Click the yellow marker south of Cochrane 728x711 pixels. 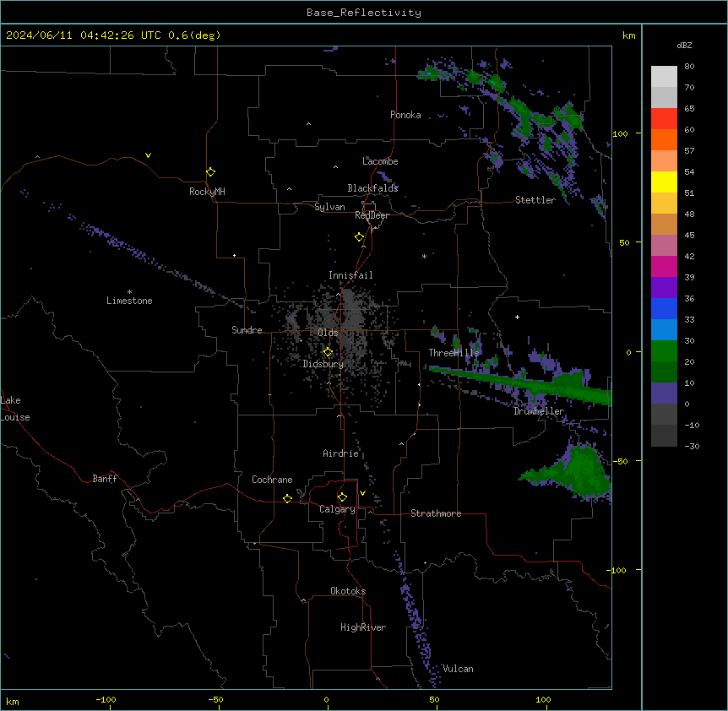pos(287,498)
